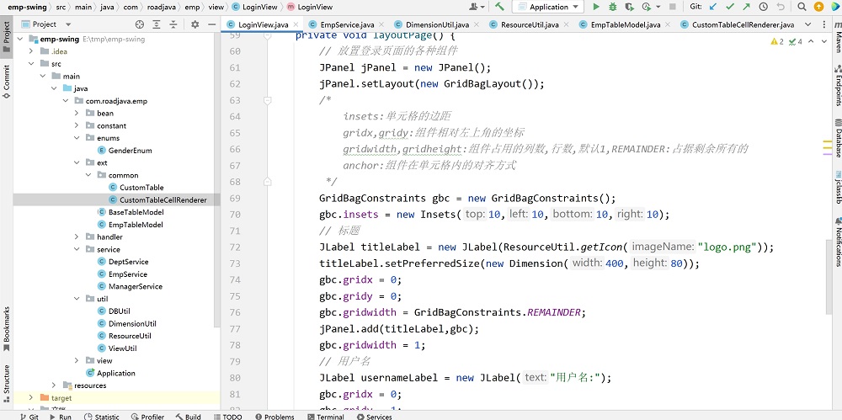The height and width of the screenshot is (420, 842).
Task: Click the green Run Application button
Action: pos(595,7)
